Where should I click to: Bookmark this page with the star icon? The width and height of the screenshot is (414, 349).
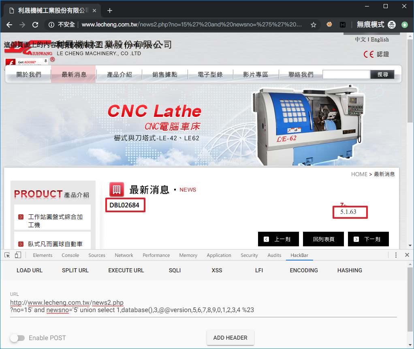tap(314, 25)
